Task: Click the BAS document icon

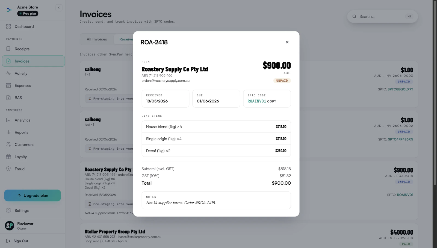Action: coord(8,98)
